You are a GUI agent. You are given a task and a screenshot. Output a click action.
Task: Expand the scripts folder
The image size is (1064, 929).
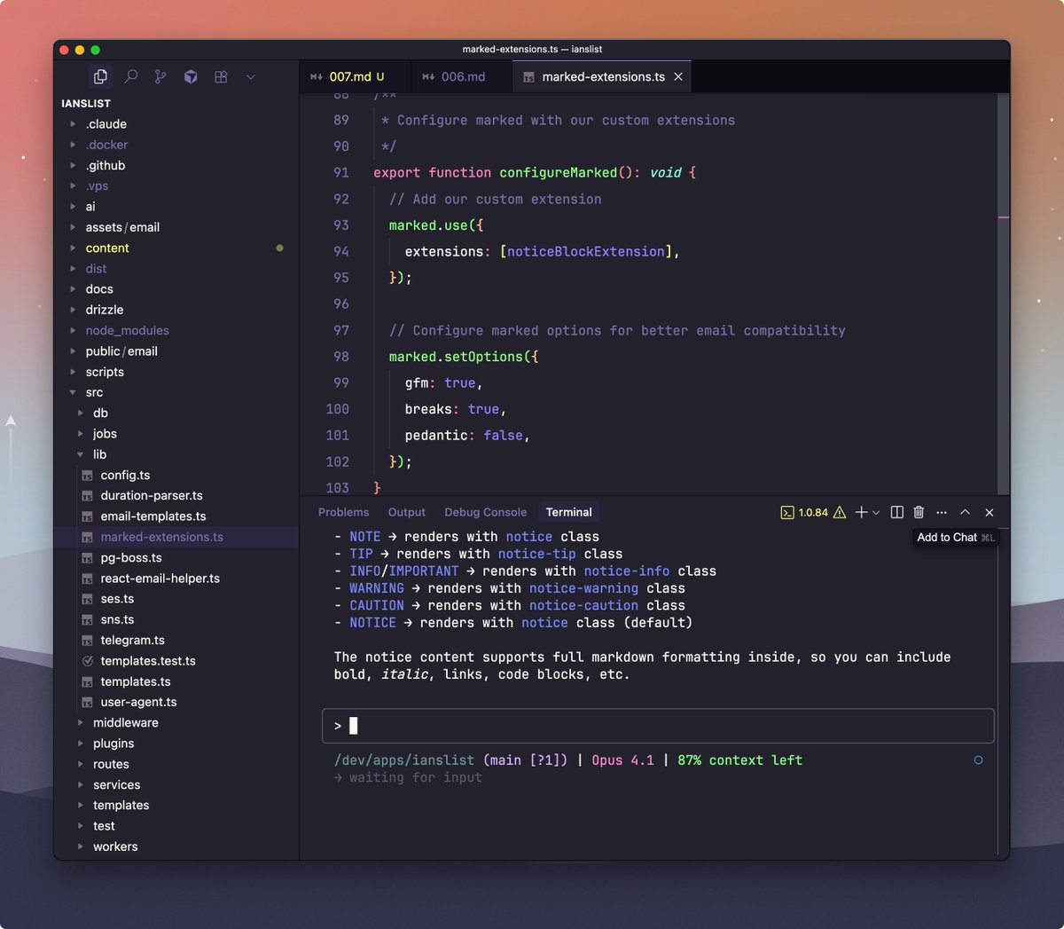[176, 372]
